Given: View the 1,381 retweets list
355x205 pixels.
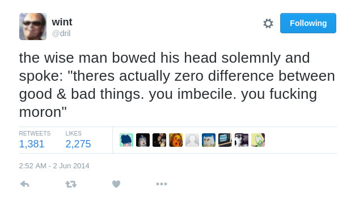Looking at the screenshot, I should pyautogui.click(x=32, y=144).
